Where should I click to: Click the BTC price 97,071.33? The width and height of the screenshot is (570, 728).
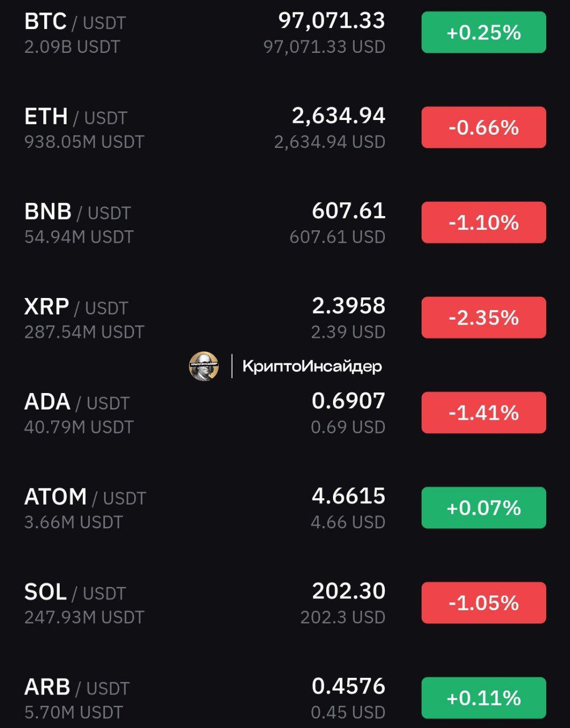click(331, 20)
